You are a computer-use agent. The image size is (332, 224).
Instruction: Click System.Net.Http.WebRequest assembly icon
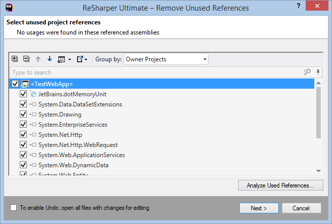[33, 145]
